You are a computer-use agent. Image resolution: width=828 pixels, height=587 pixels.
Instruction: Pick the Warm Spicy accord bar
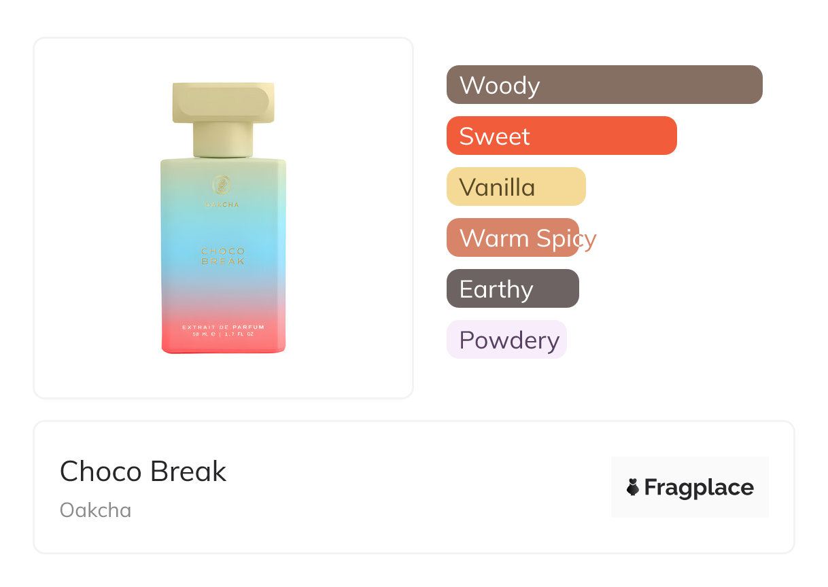point(513,238)
